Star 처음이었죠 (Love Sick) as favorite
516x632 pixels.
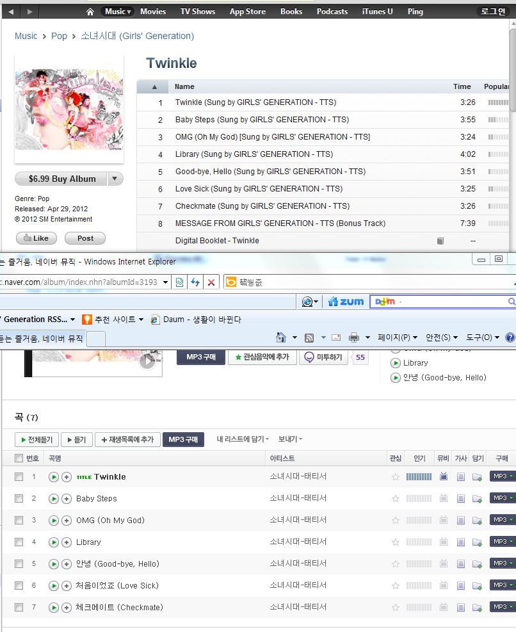[x=396, y=586]
